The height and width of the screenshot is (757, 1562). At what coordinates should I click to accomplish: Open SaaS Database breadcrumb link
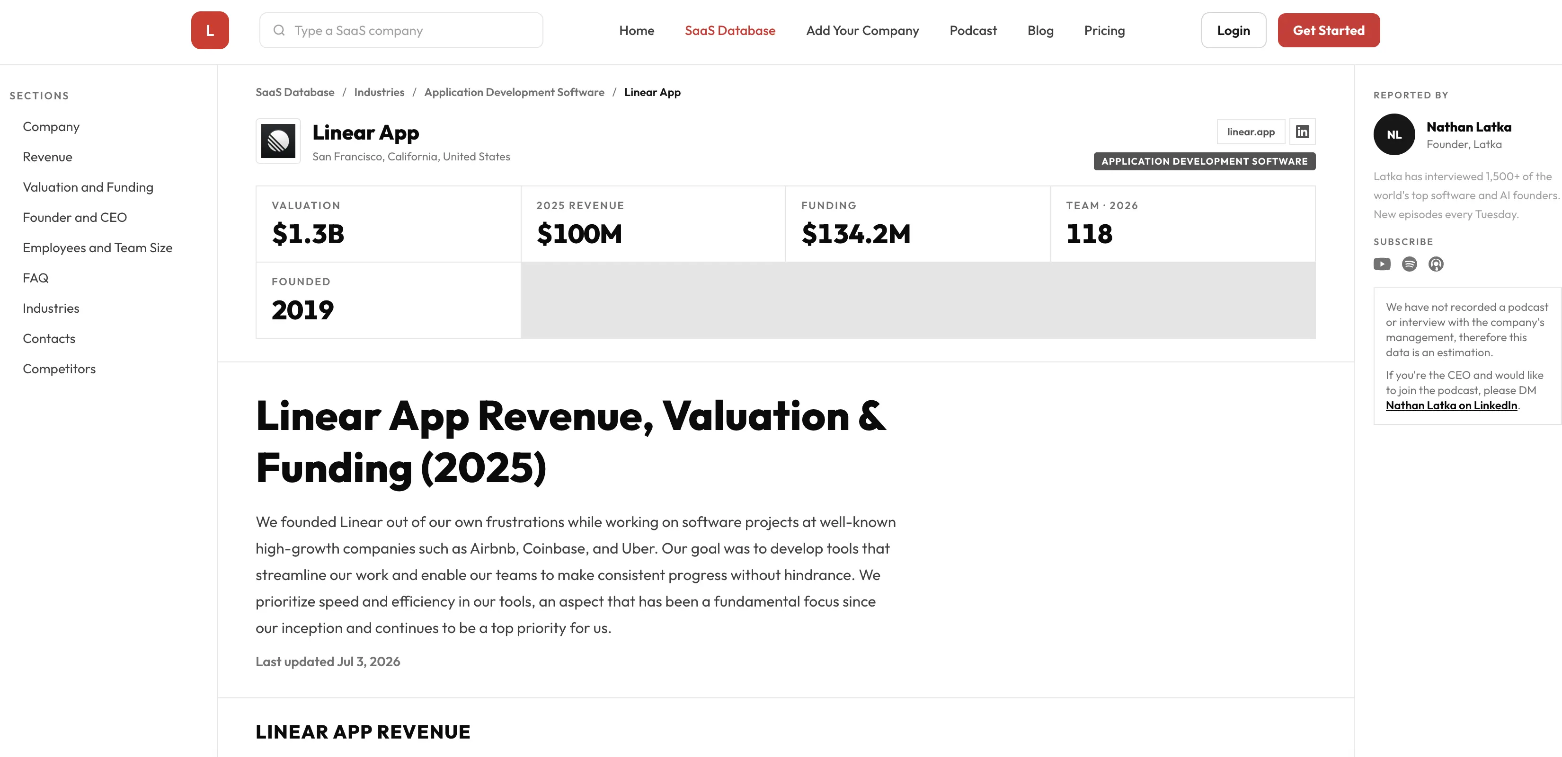pos(295,92)
